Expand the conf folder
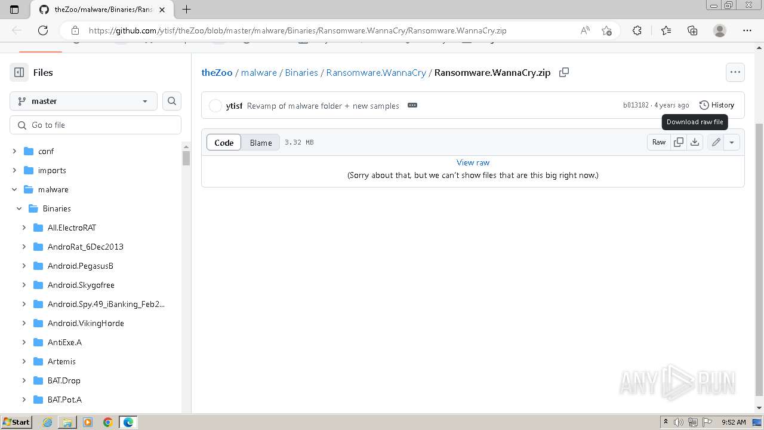Image resolution: width=764 pixels, height=430 pixels. coord(14,151)
